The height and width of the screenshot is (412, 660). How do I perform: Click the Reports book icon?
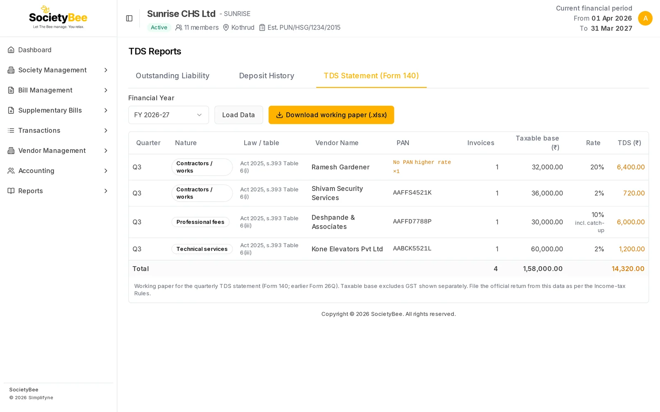pyautogui.click(x=11, y=191)
